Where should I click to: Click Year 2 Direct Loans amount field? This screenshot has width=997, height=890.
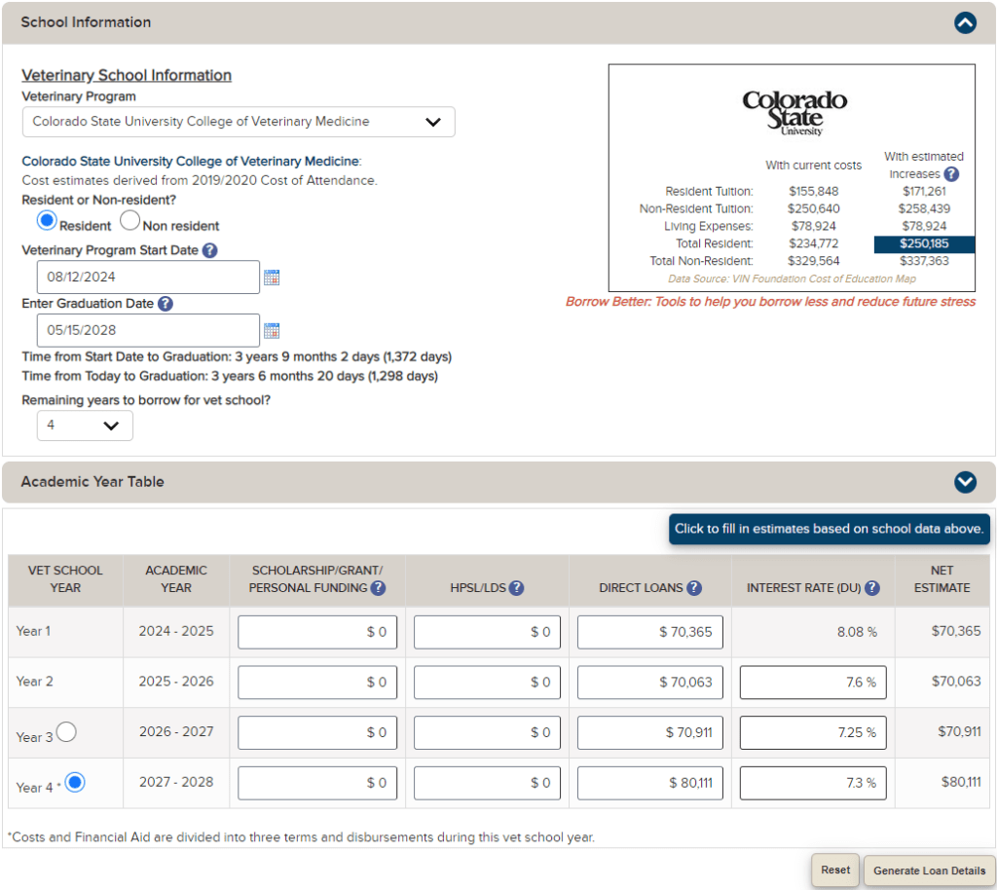pos(649,682)
